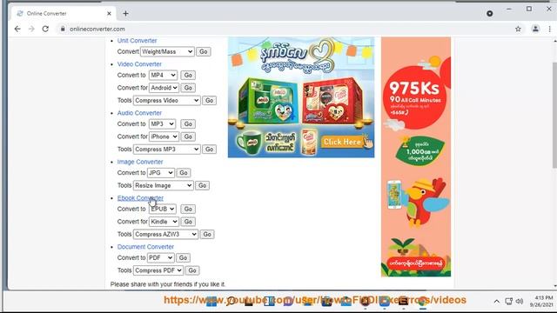Click Go next to JPG
The image size is (557, 313).
184,173
